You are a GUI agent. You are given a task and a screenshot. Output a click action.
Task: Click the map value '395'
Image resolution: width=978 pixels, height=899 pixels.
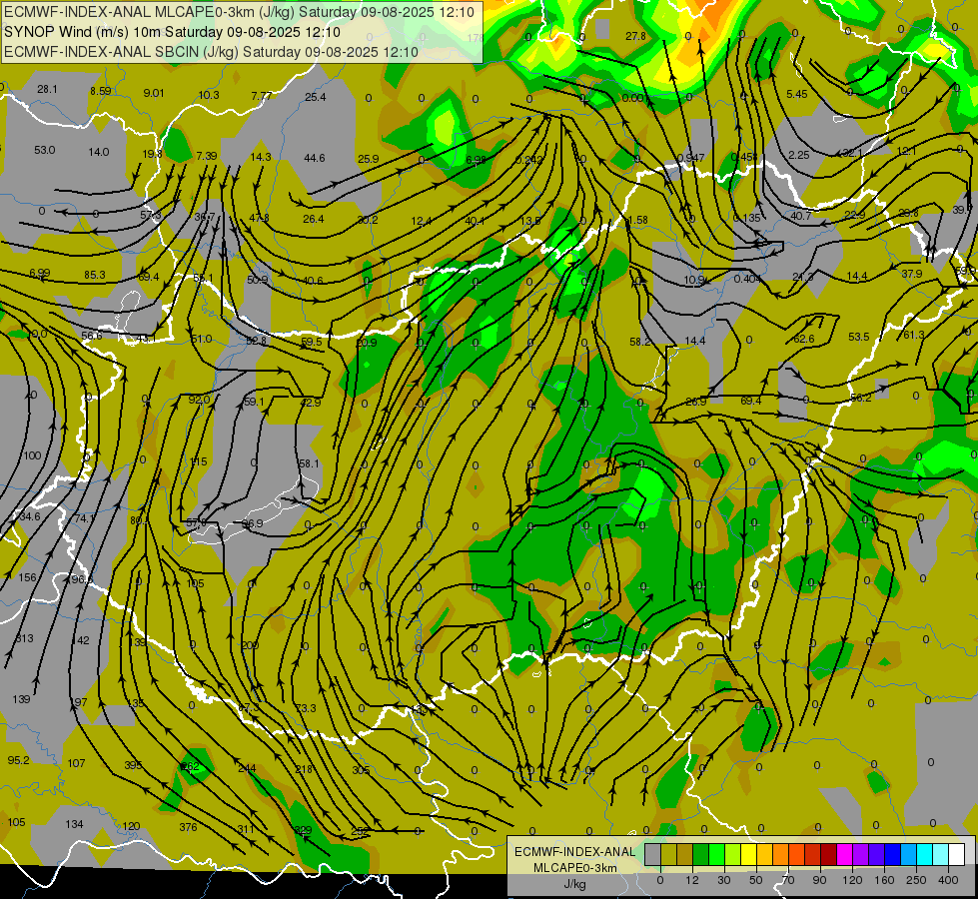click(x=133, y=765)
